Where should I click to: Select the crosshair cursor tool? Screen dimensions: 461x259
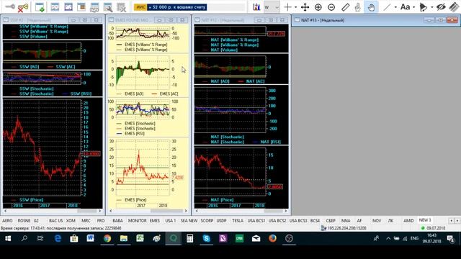tap(288, 7)
